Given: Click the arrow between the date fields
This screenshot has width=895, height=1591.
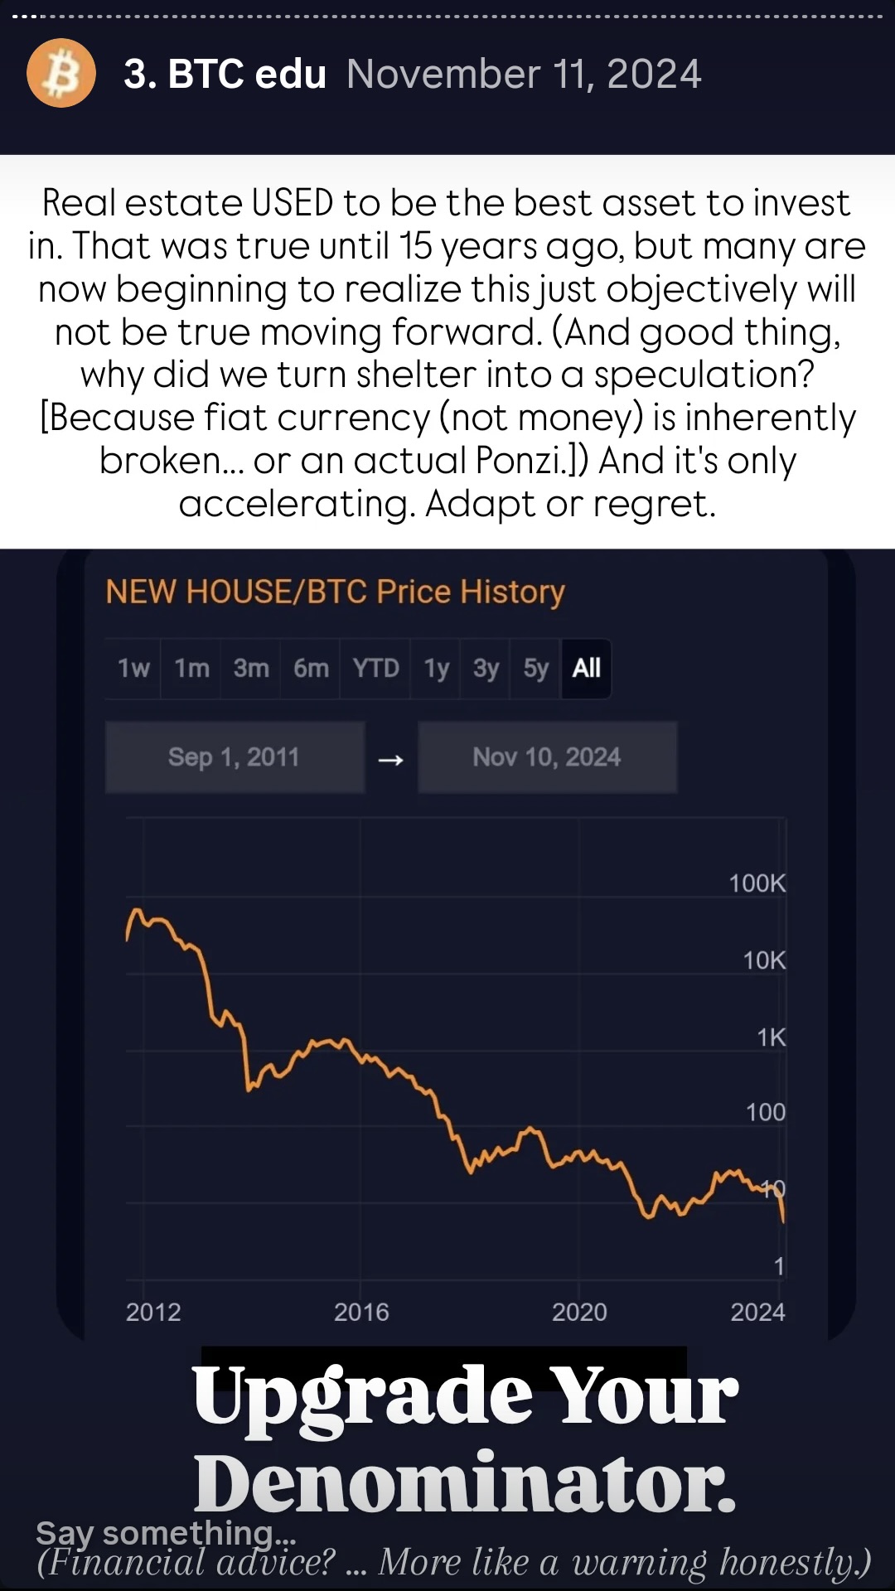Looking at the screenshot, I should click(391, 759).
